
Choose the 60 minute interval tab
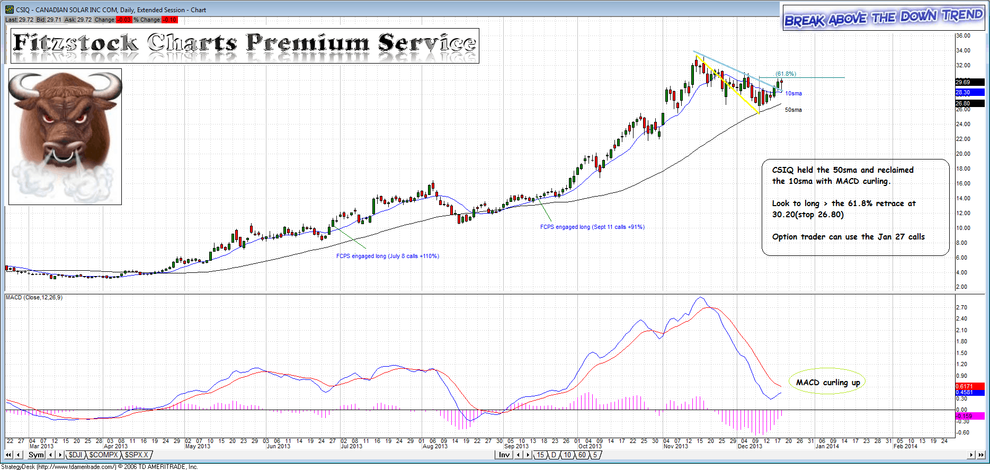pos(582,455)
